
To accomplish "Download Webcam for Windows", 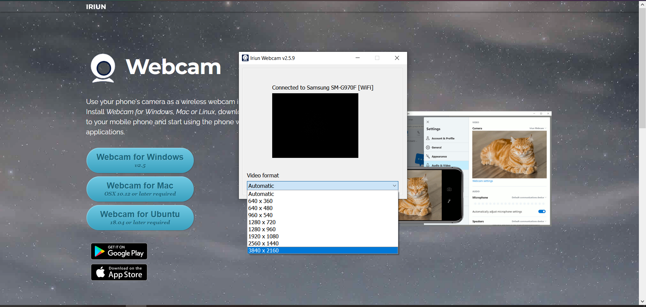I will click(x=140, y=161).
